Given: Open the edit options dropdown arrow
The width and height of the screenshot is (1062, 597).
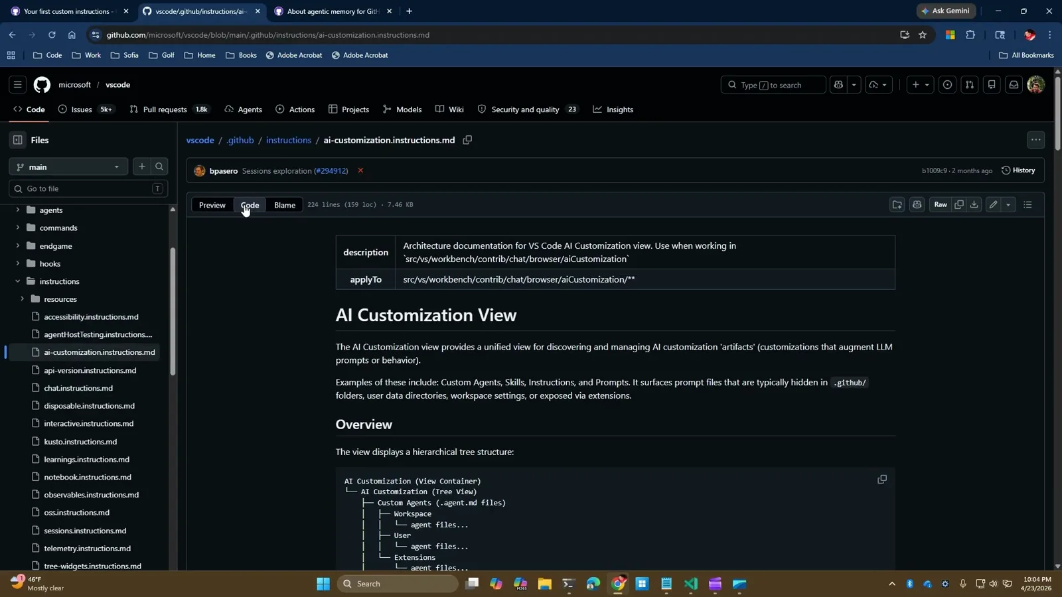Looking at the screenshot, I should [1008, 205].
